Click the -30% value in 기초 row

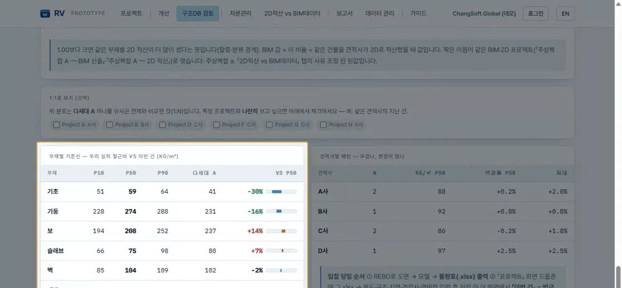pyautogui.click(x=255, y=192)
